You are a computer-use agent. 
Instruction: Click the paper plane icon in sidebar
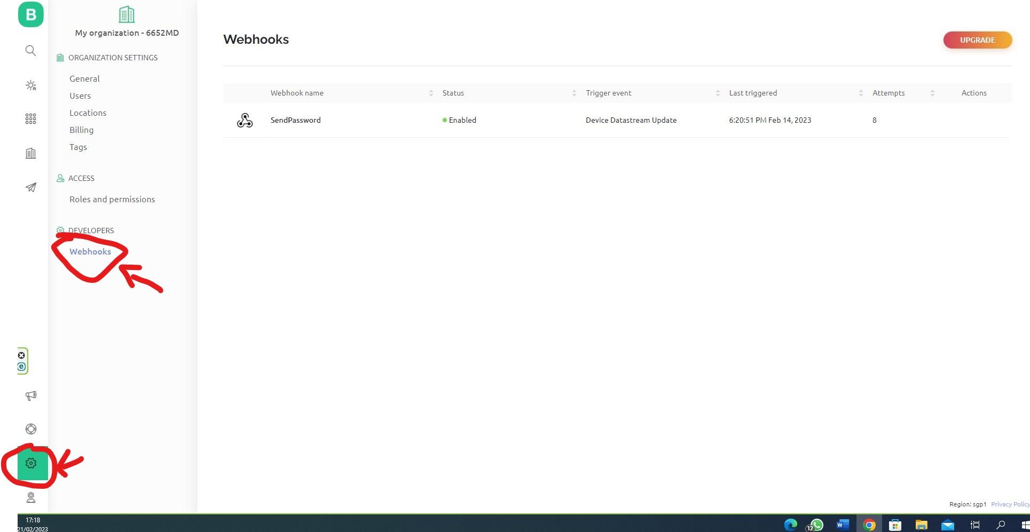(x=31, y=187)
